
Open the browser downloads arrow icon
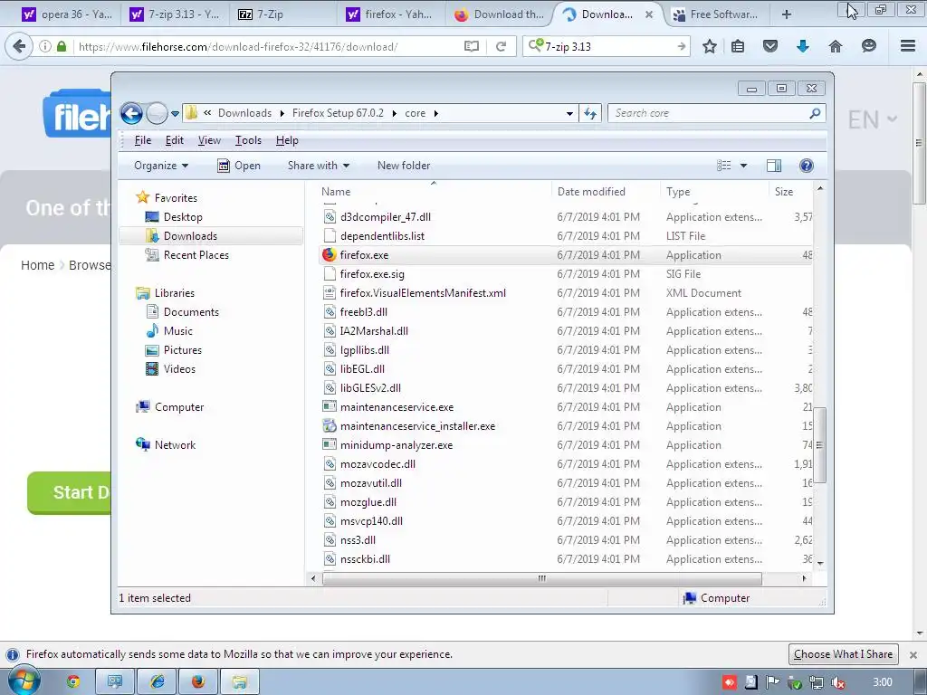(x=802, y=46)
